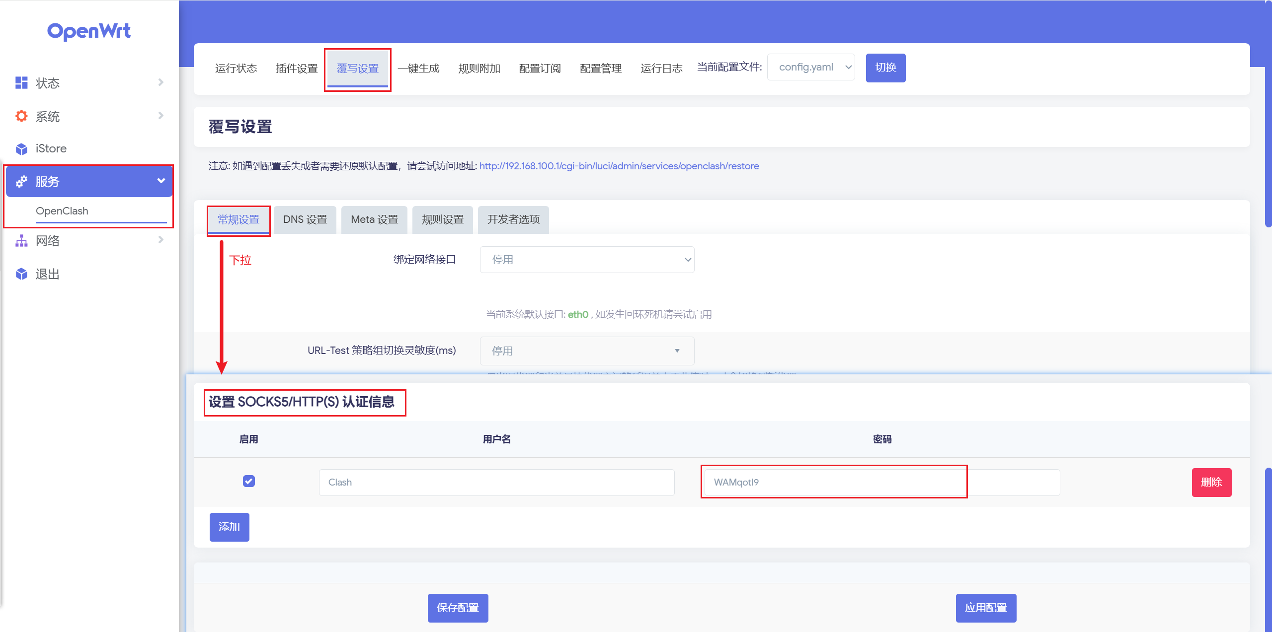View the 运行日志 tab
1272x632 pixels.
661,68
